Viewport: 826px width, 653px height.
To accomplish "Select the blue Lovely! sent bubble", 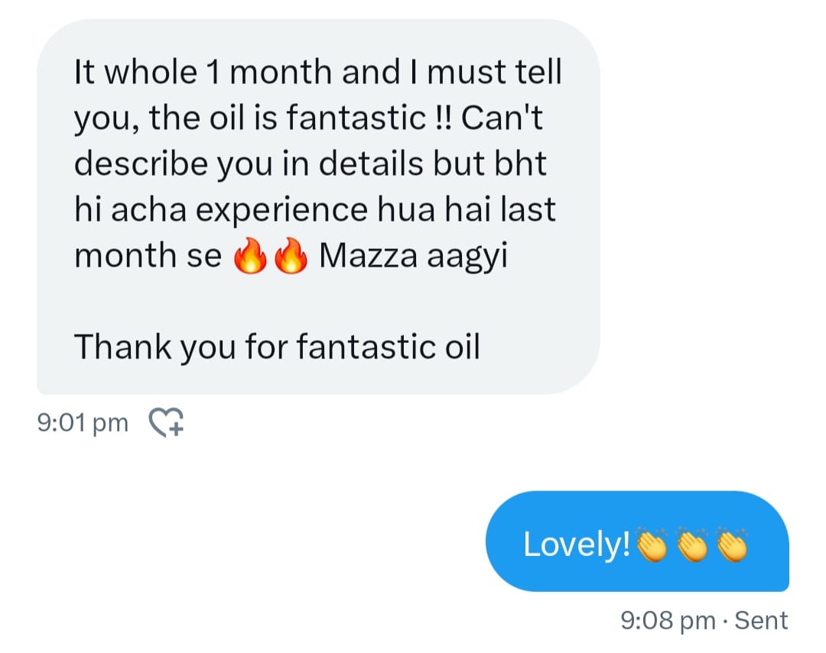I will pyautogui.click(x=637, y=541).
